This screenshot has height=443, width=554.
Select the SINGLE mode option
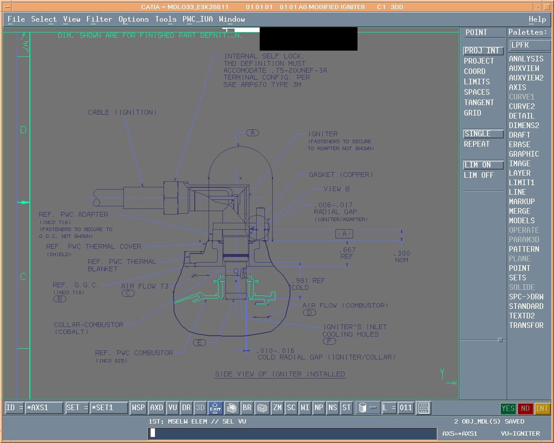tap(483, 134)
